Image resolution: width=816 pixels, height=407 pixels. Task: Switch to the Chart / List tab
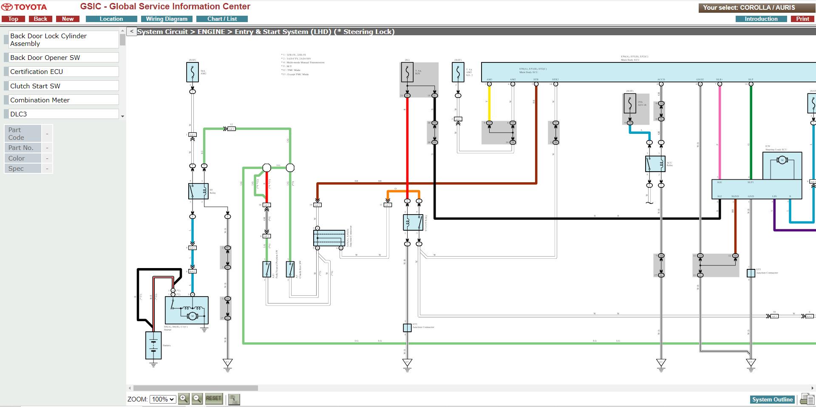(222, 19)
